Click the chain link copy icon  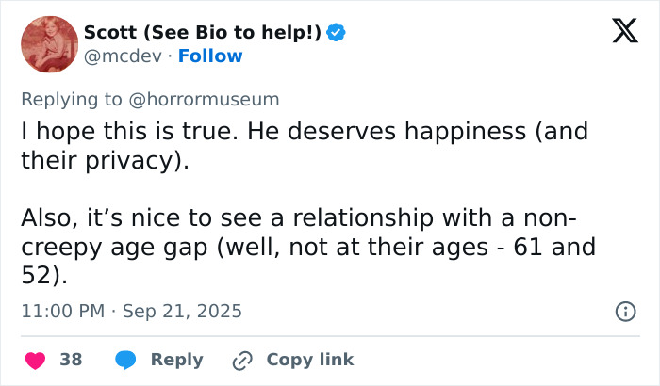[242, 360]
